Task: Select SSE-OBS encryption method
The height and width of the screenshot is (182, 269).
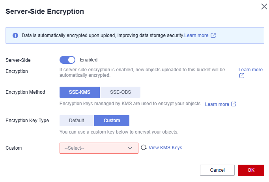Action: point(120,92)
